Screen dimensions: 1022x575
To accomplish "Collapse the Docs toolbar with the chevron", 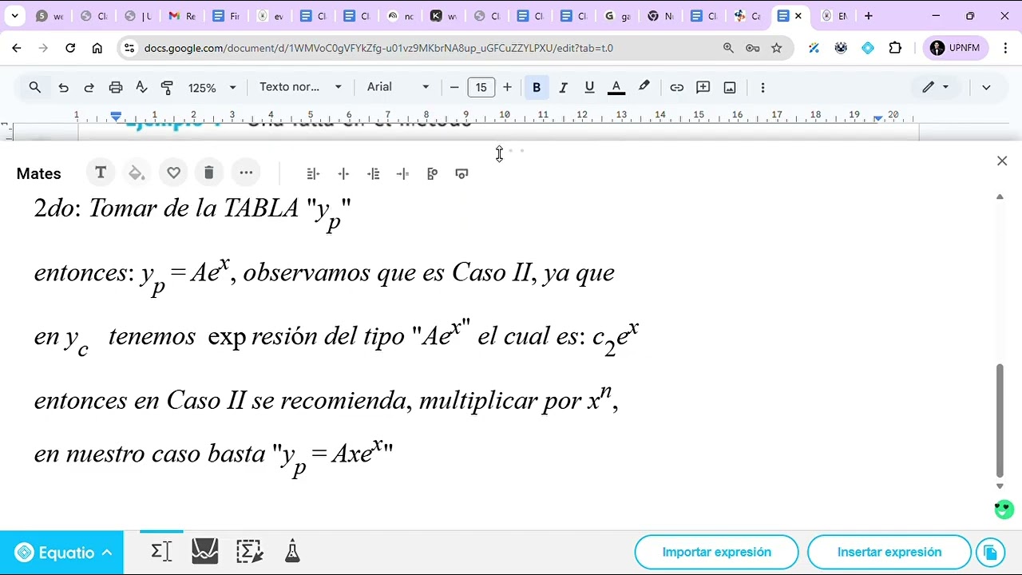I will click(x=986, y=87).
